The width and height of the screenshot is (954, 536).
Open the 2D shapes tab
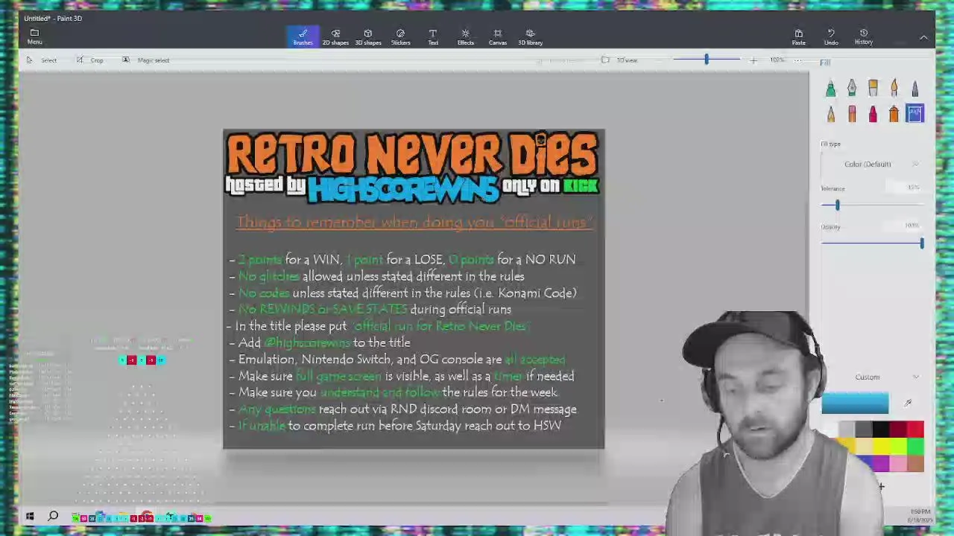click(x=335, y=36)
